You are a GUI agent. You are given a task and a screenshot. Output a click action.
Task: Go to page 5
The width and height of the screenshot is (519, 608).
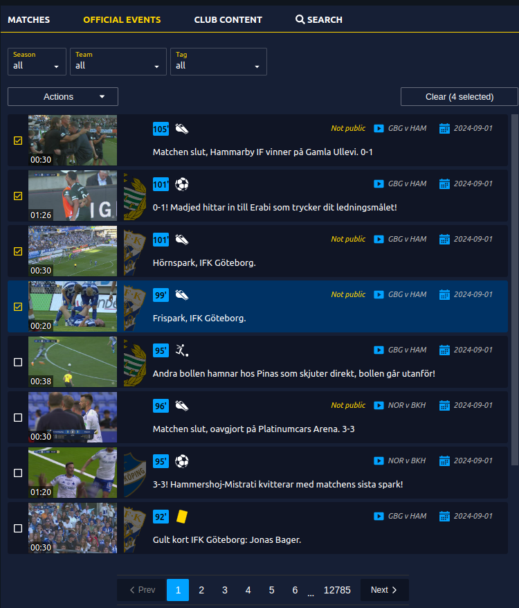tap(272, 590)
